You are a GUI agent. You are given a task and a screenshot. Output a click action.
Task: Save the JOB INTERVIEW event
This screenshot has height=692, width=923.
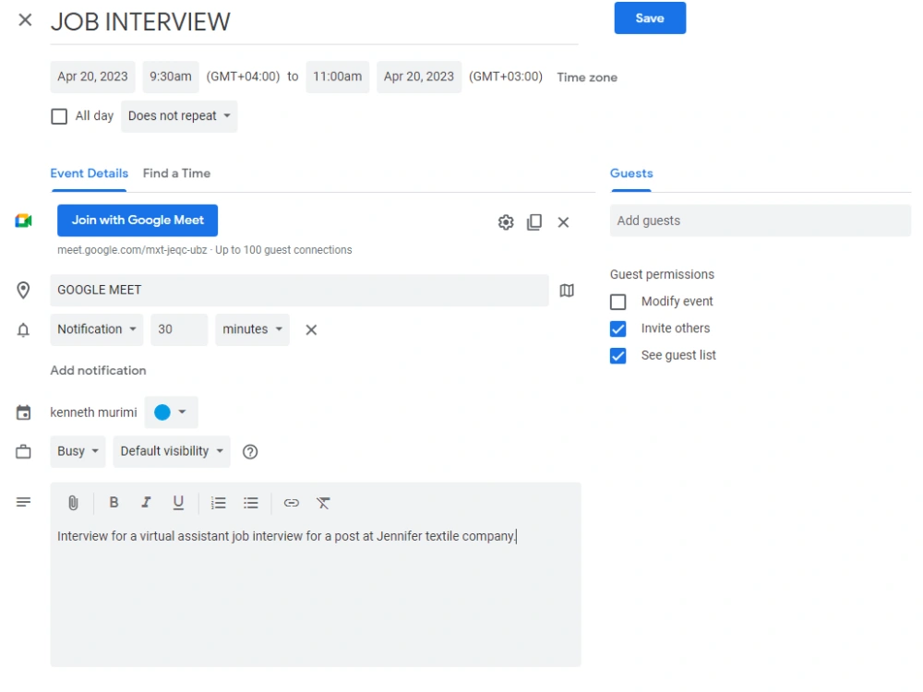point(650,18)
